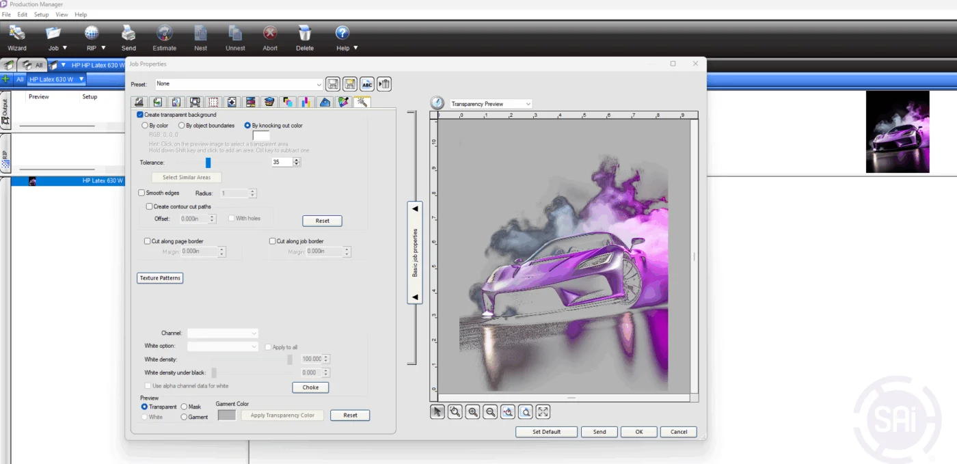Open the Estimate tool
The width and height of the screenshot is (957, 464).
(164, 38)
